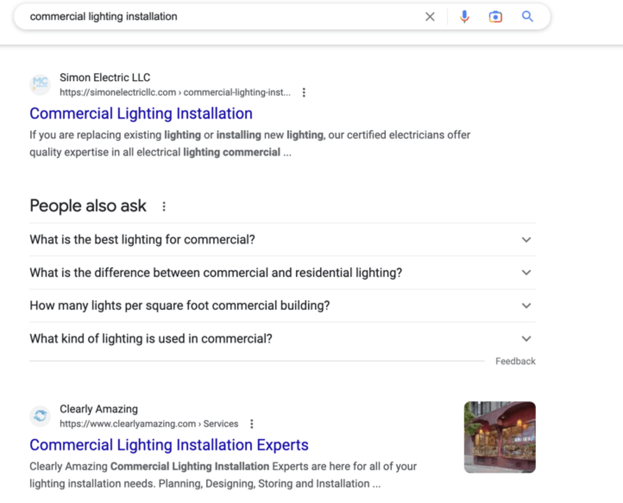Open the Commercial Lighting Installation result link
The image size is (623, 503).
[x=141, y=113]
